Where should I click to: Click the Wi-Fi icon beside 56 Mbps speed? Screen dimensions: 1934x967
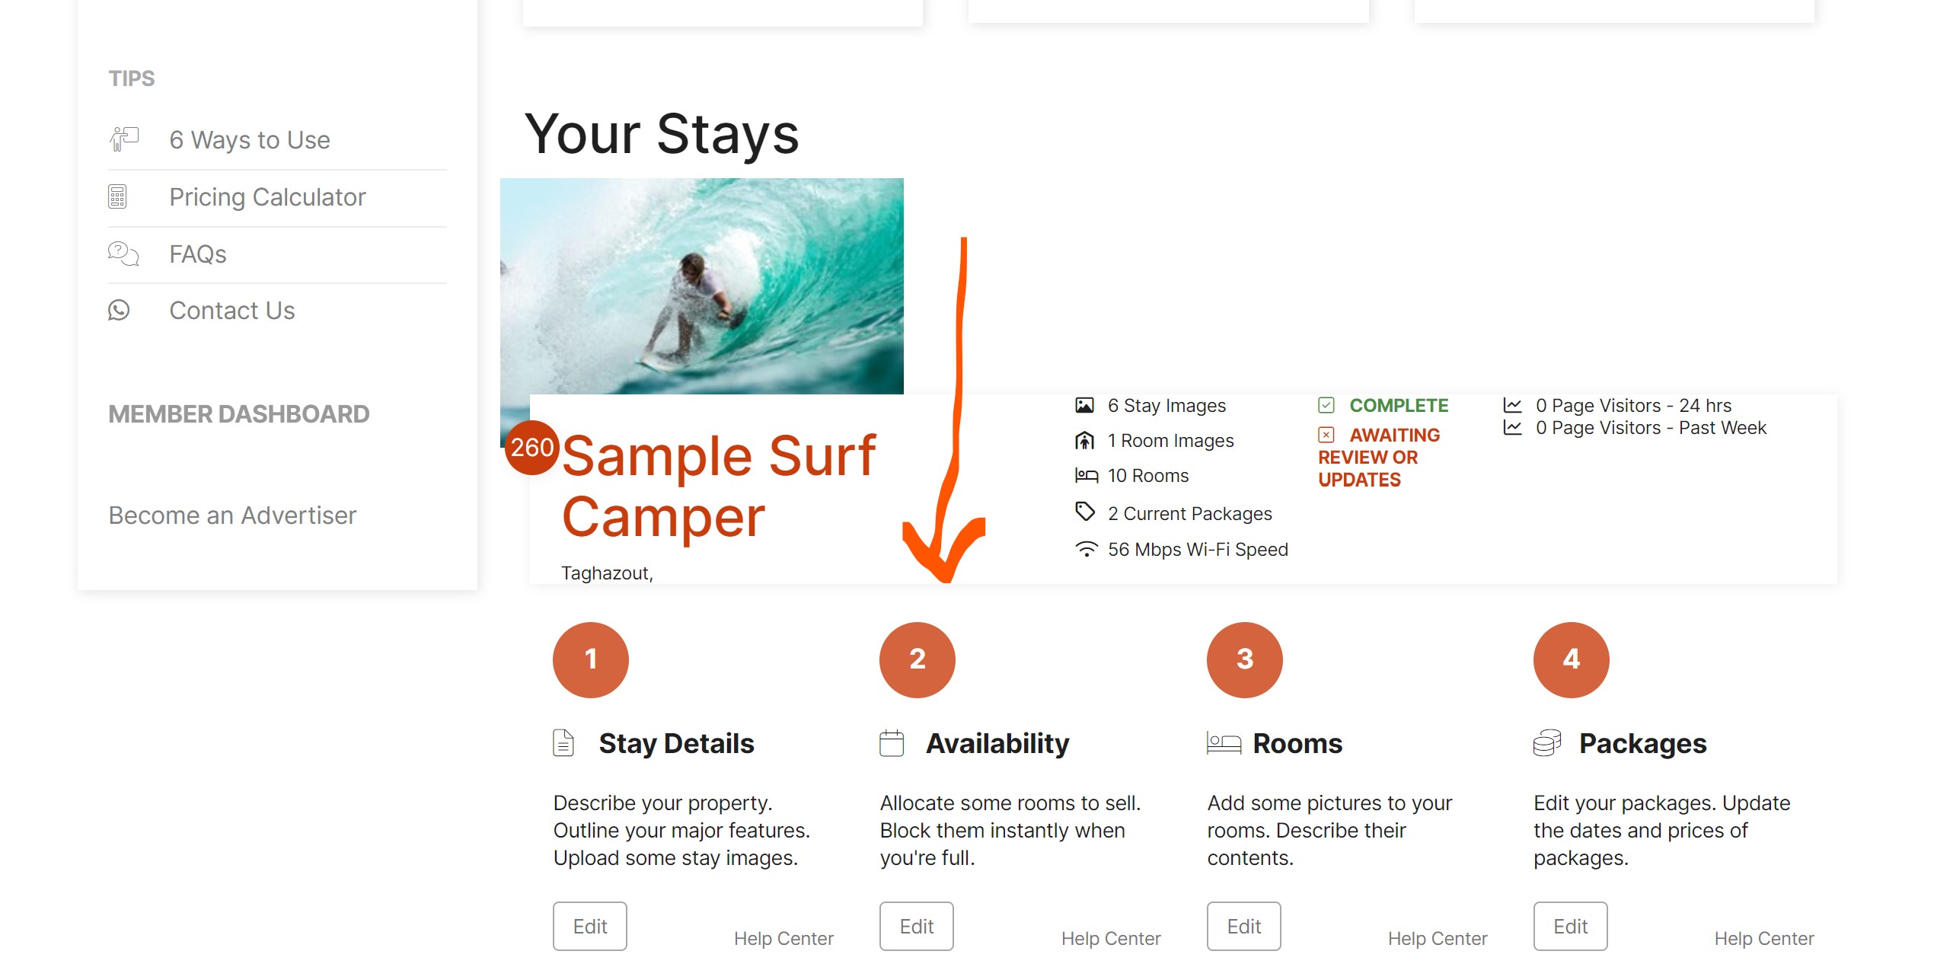click(1087, 549)
